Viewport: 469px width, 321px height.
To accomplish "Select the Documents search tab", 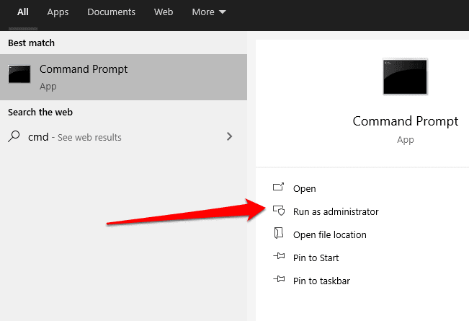I will click(x=111, y=12).
